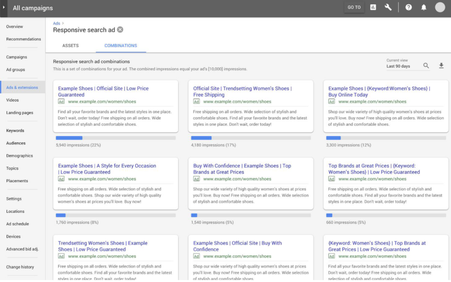The height and width of the screenshot is (282, 451).
Task: Switch to the Assets tab
Action: click(70, 46)
